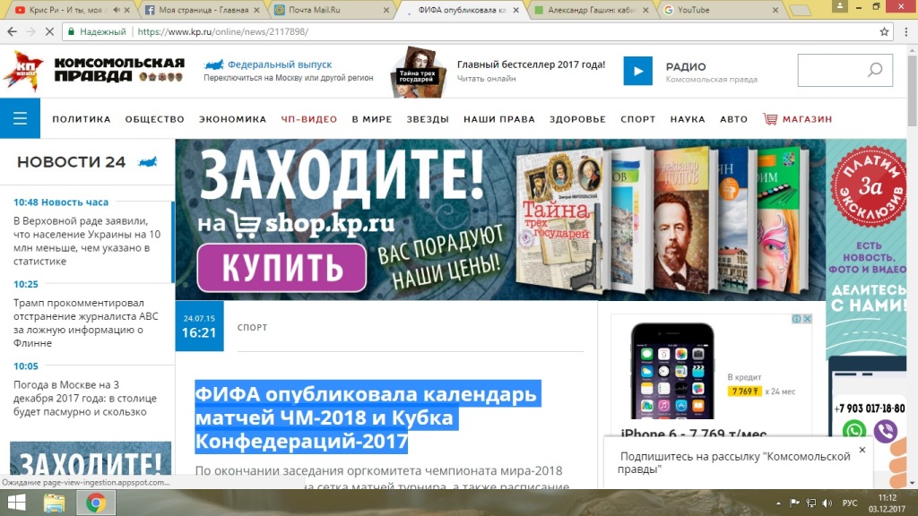Image resolution: width=918 pixels, height=516 pixels.
Task: Play the KP Radio stream
Action: tap(637, 71)
